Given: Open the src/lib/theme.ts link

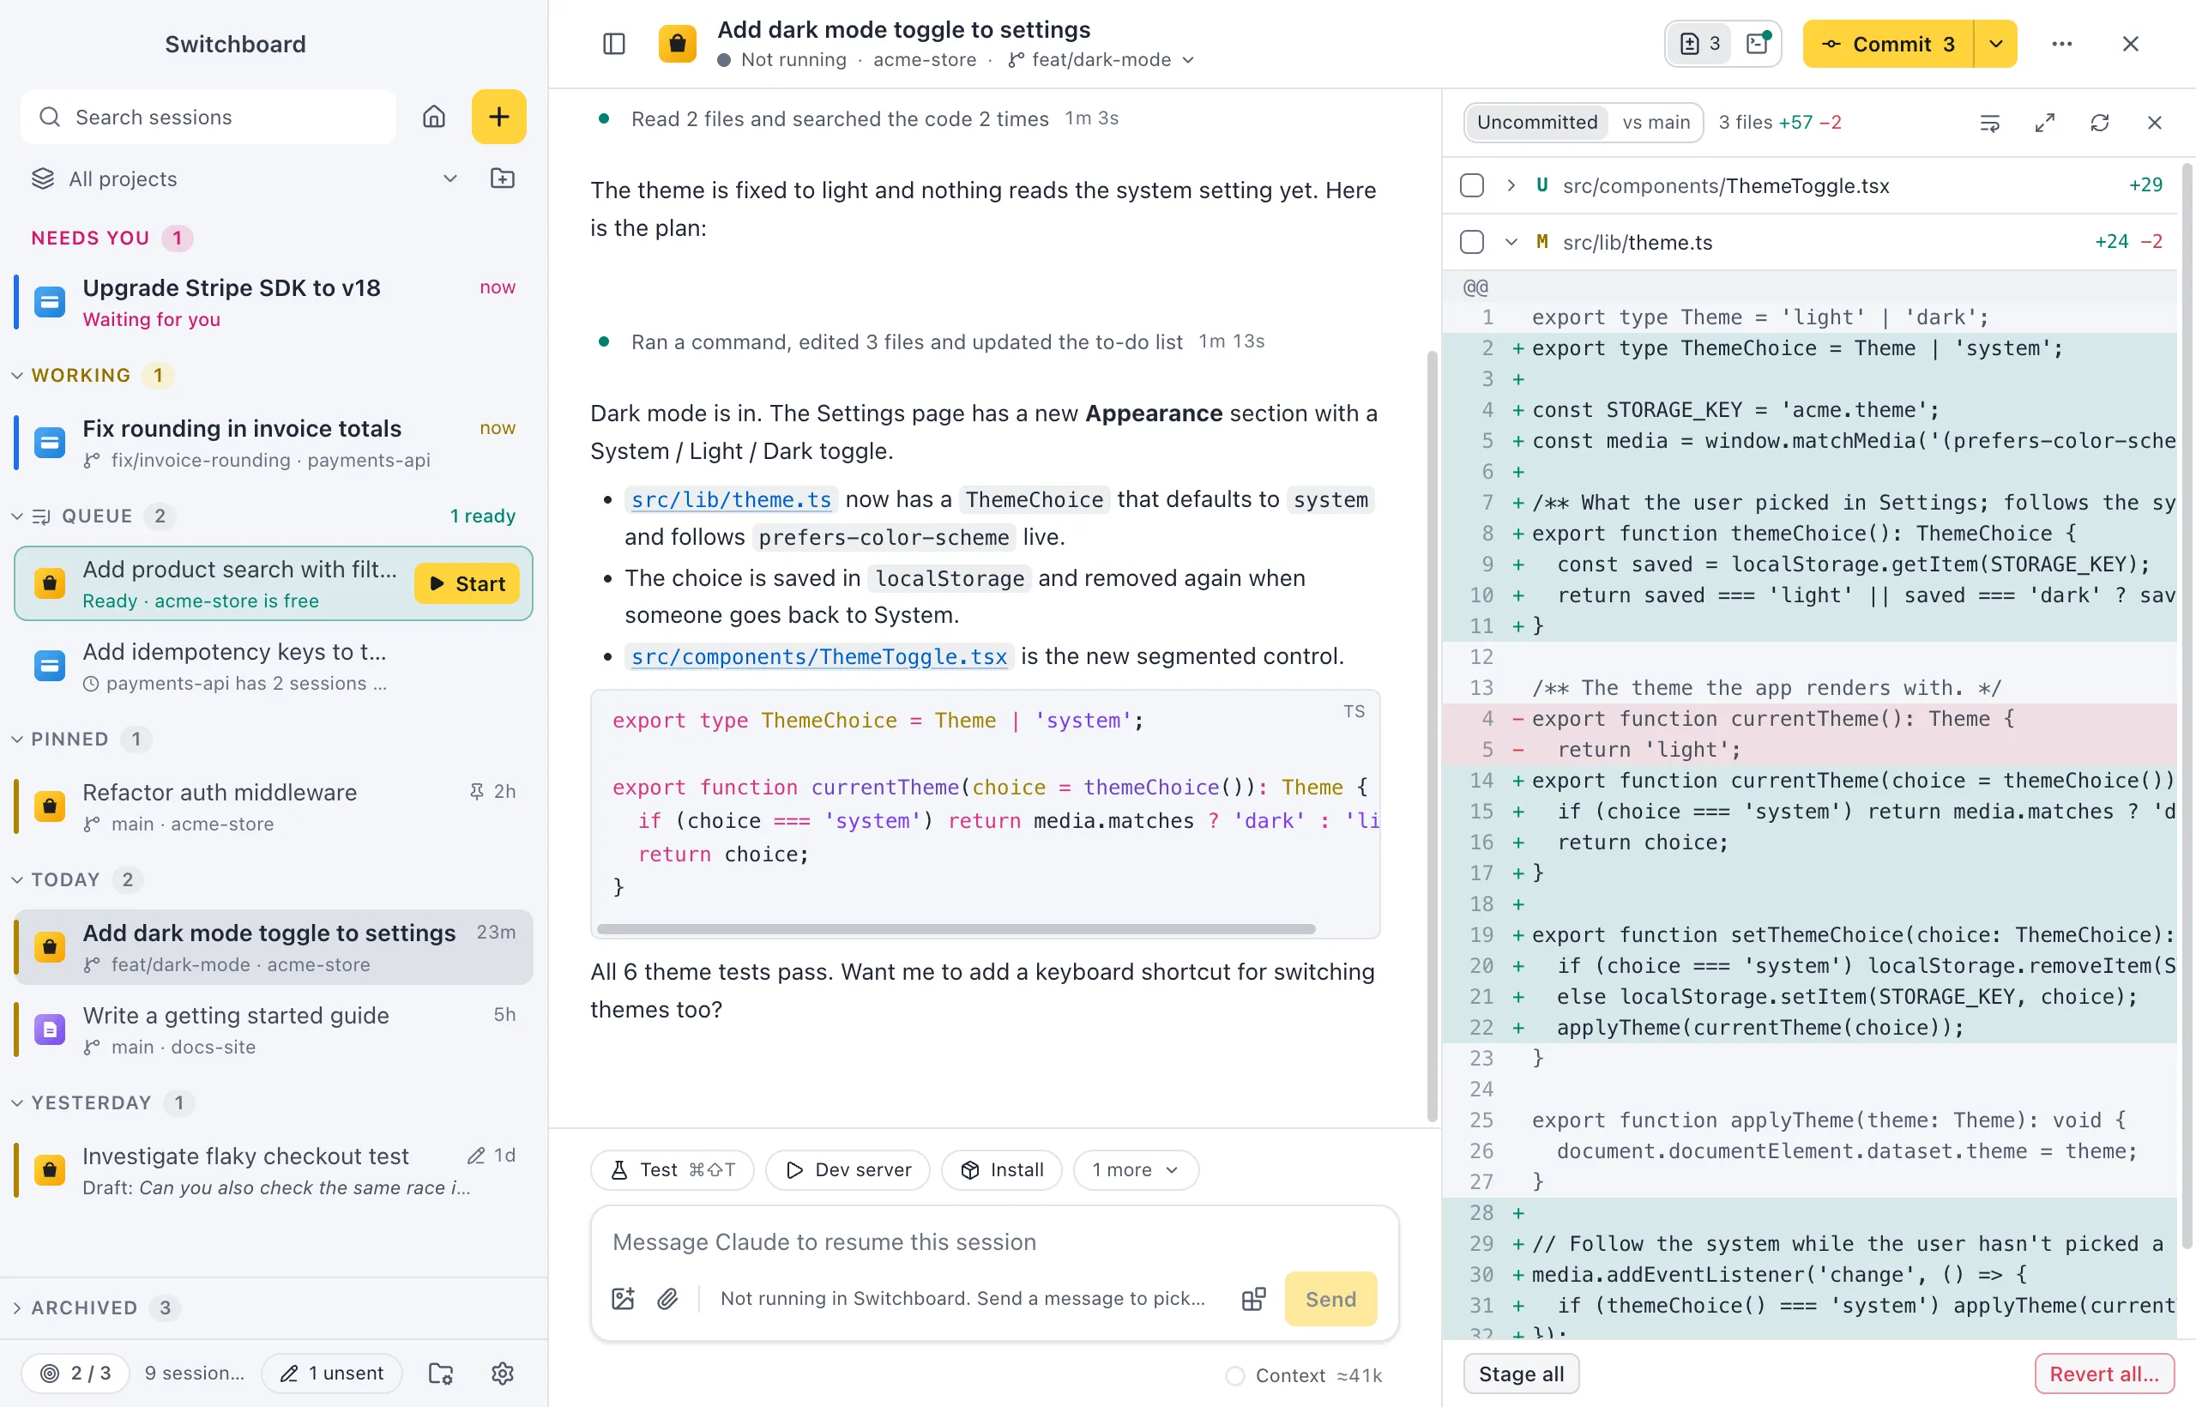Looking at the screenshot, I should [731, 500].
